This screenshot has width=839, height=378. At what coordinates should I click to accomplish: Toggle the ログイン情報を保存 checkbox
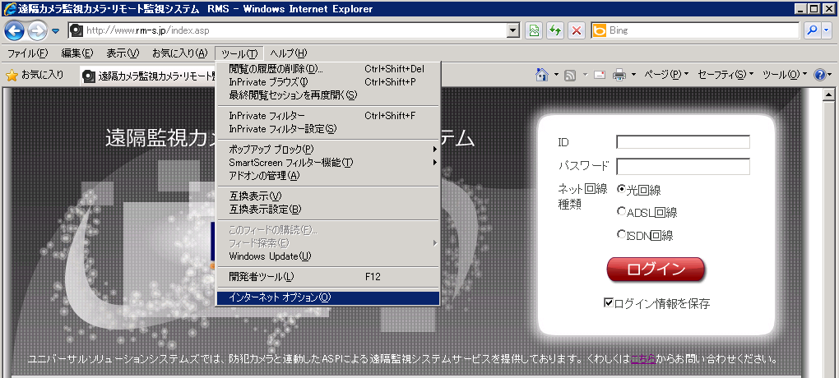(x=609, y=302)
